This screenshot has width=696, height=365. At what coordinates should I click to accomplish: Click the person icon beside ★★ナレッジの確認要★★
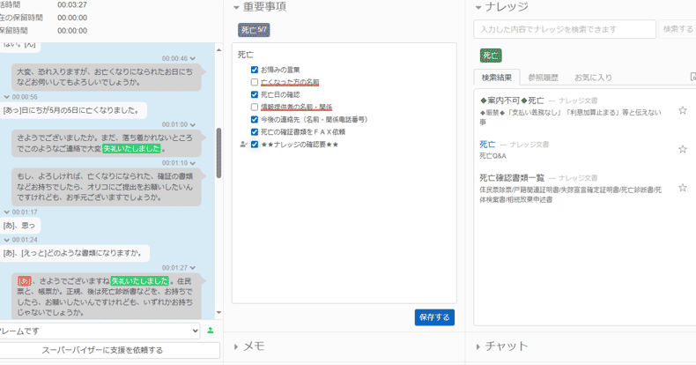242,144
